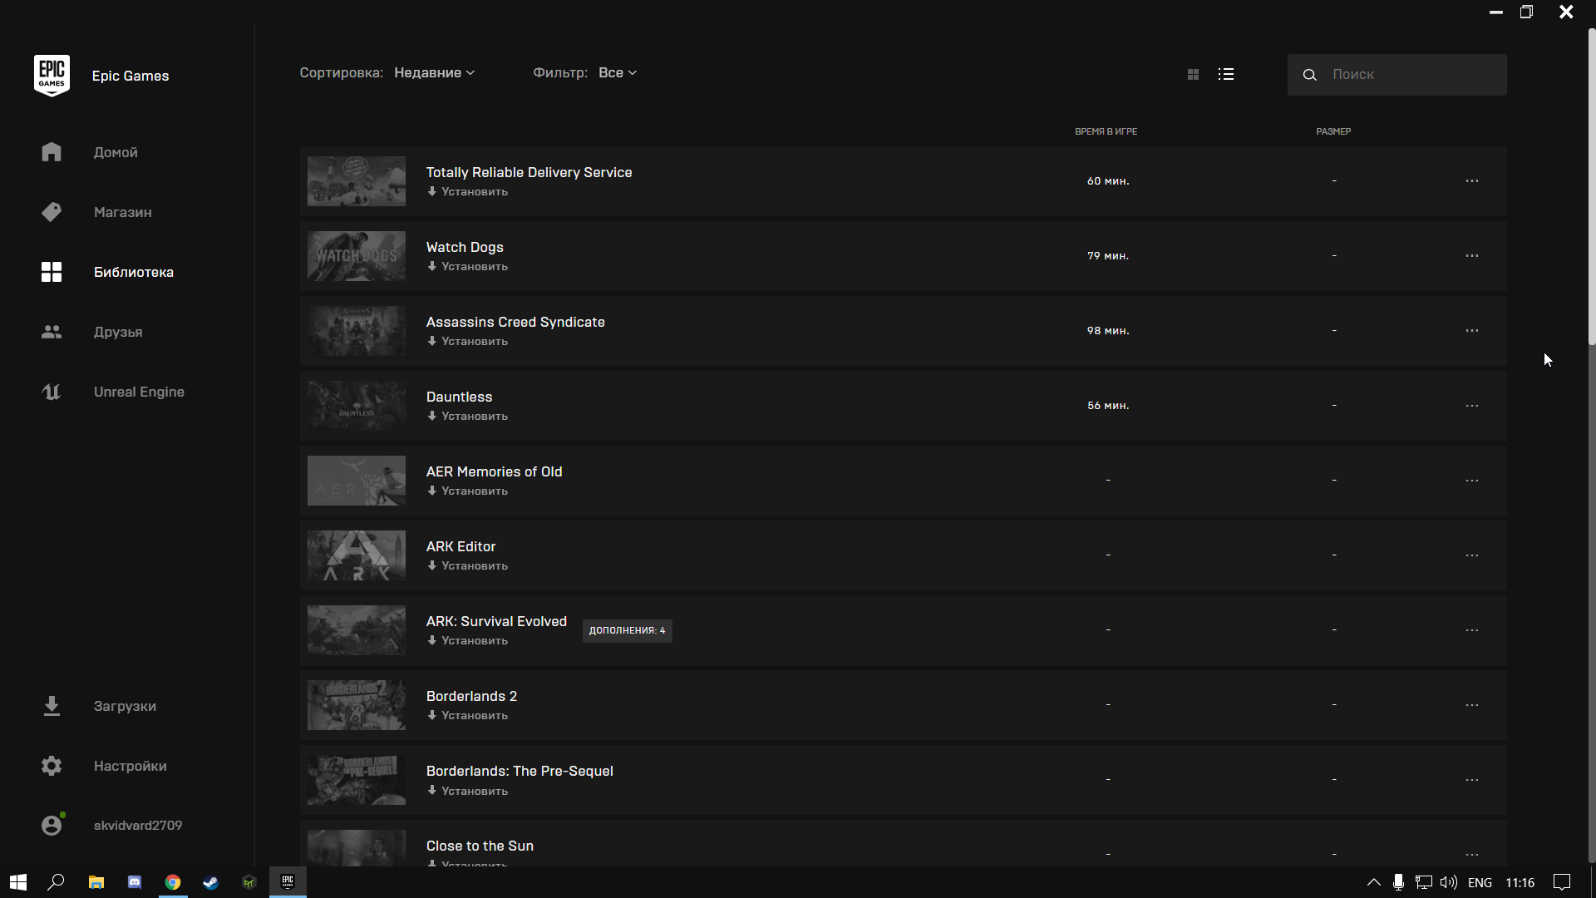Select Библиотека in the sidebar
Image resolution: width=1596 pixels, height=898 pixels.
[134, 273]
